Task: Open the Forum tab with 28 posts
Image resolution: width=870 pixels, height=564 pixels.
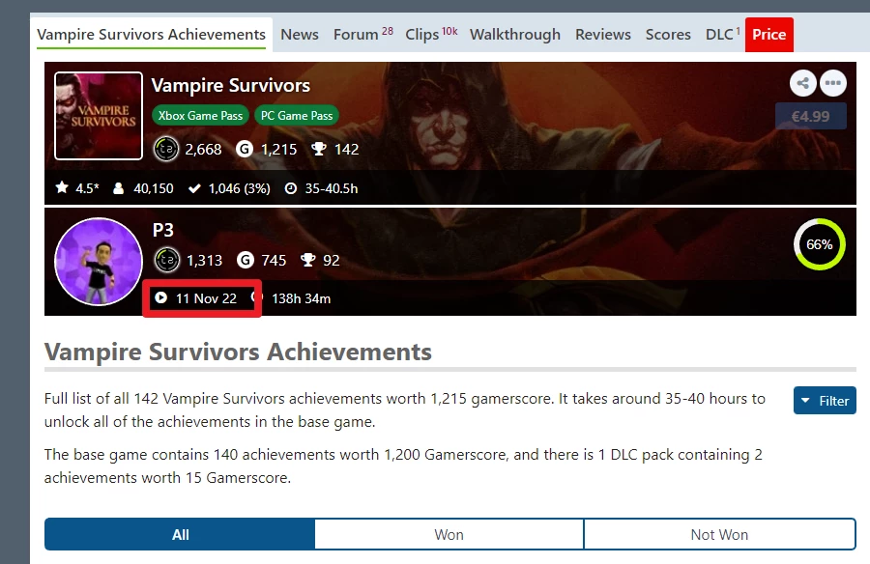Action: click(x=357, y=34)
